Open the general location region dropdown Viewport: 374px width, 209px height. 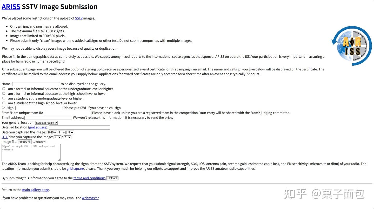(46, 123)
